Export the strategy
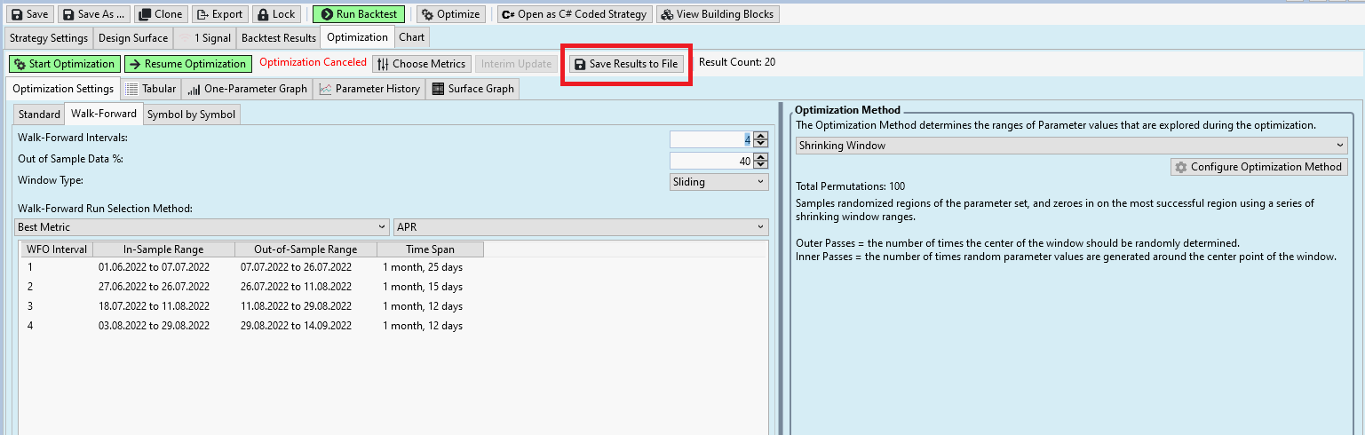 (219, 14)
